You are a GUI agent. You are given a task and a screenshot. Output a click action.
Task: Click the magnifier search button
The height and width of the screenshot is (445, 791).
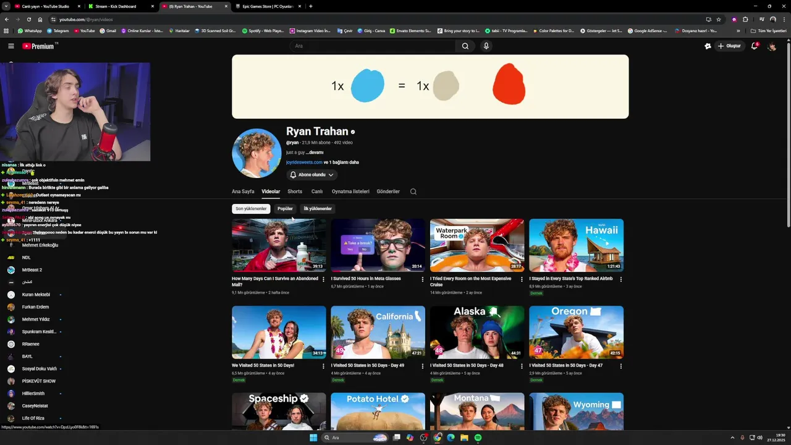point(465,46)
